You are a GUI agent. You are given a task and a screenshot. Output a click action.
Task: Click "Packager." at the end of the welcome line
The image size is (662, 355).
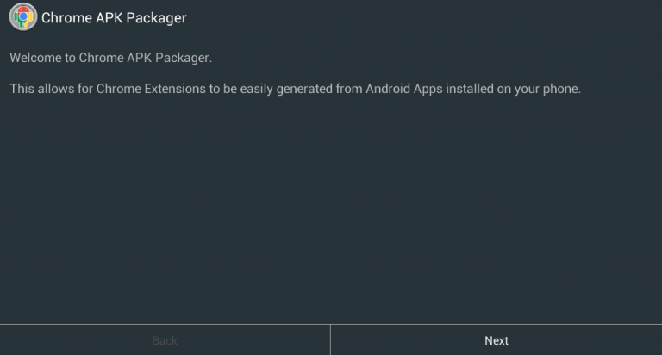coord(184,58)
